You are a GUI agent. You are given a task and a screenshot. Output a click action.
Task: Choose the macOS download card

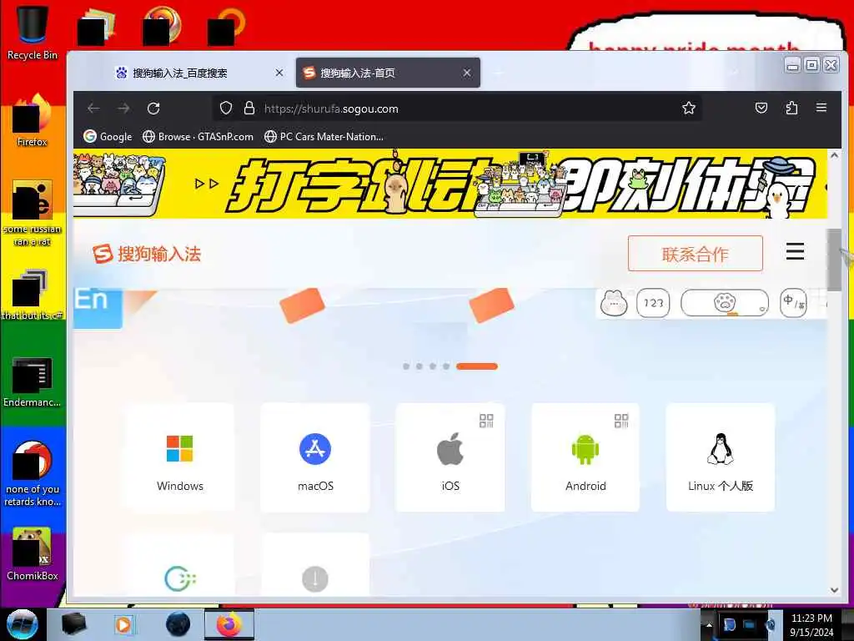(x=314, y=457)
